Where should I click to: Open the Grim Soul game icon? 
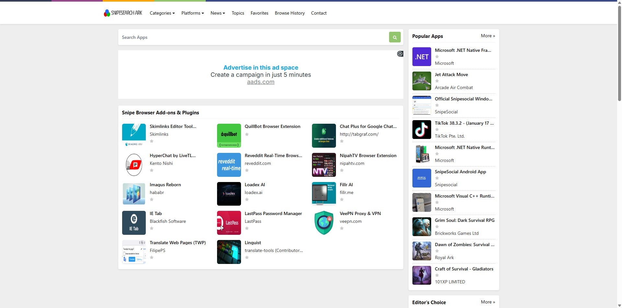pos(421,227)
